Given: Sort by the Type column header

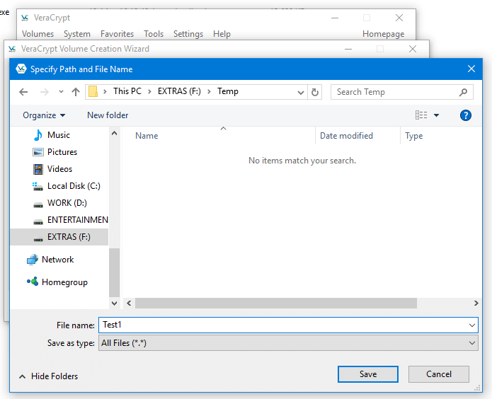Looking at the screenshot, I should [x=414, y=136].
